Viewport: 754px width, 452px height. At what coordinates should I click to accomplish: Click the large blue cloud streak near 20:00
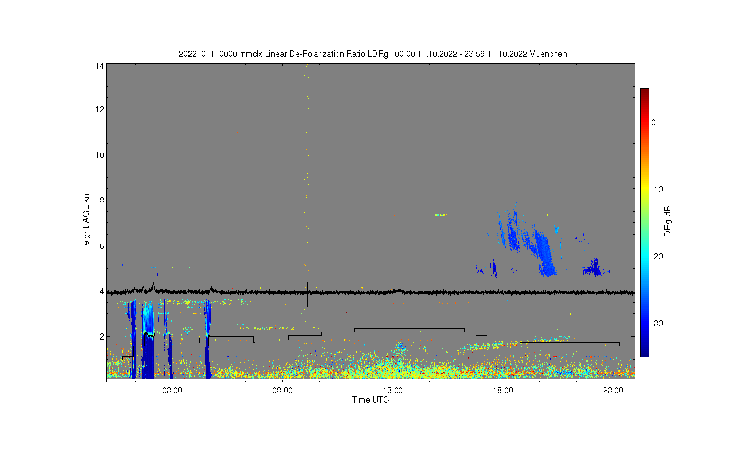(544, 253)
